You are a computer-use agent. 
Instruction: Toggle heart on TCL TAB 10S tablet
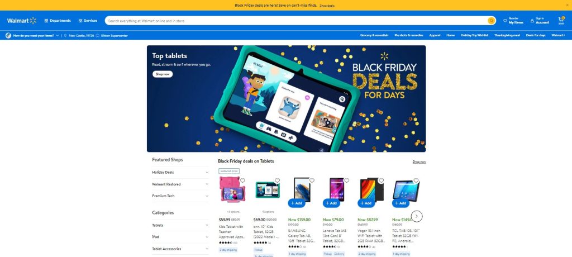tap(416, 180)
